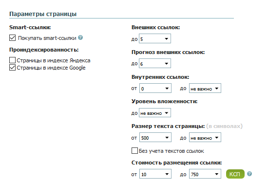Screen dimensions: 268x182
Task: Open Размер текста 'от' dropdown showing 500
Action: (x=155, y=137)
